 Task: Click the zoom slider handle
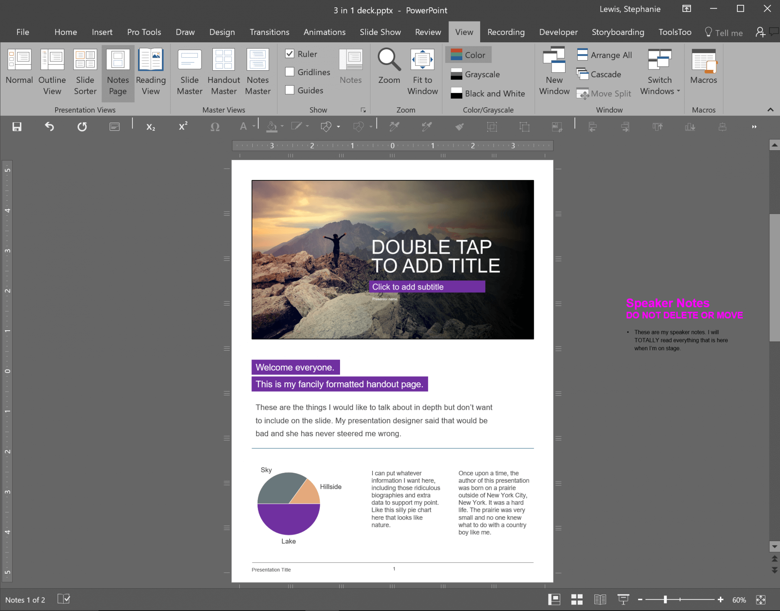coord(665,599)
